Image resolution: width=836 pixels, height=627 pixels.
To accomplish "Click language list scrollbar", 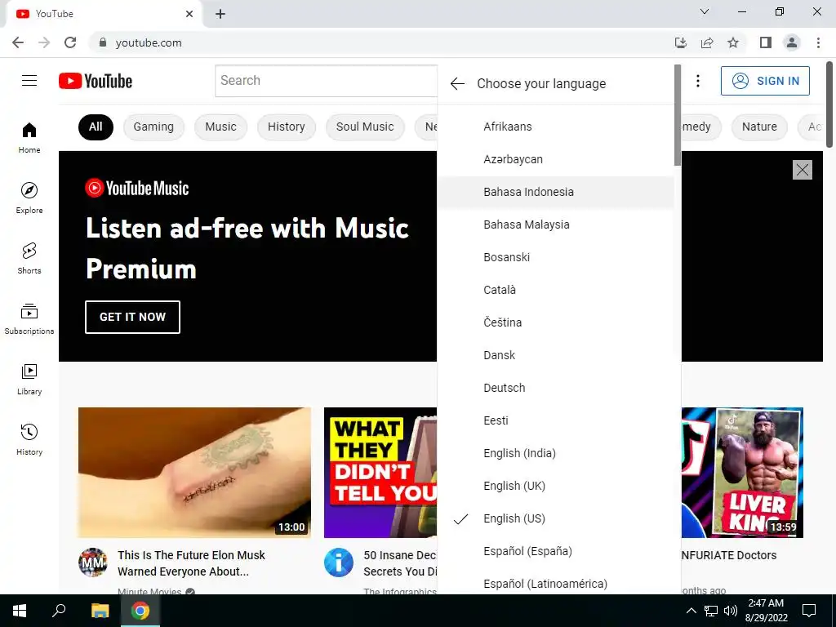I will [x=678, y=115].
